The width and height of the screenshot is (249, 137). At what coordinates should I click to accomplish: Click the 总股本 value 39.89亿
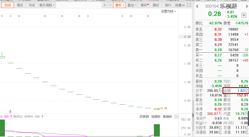215,128
